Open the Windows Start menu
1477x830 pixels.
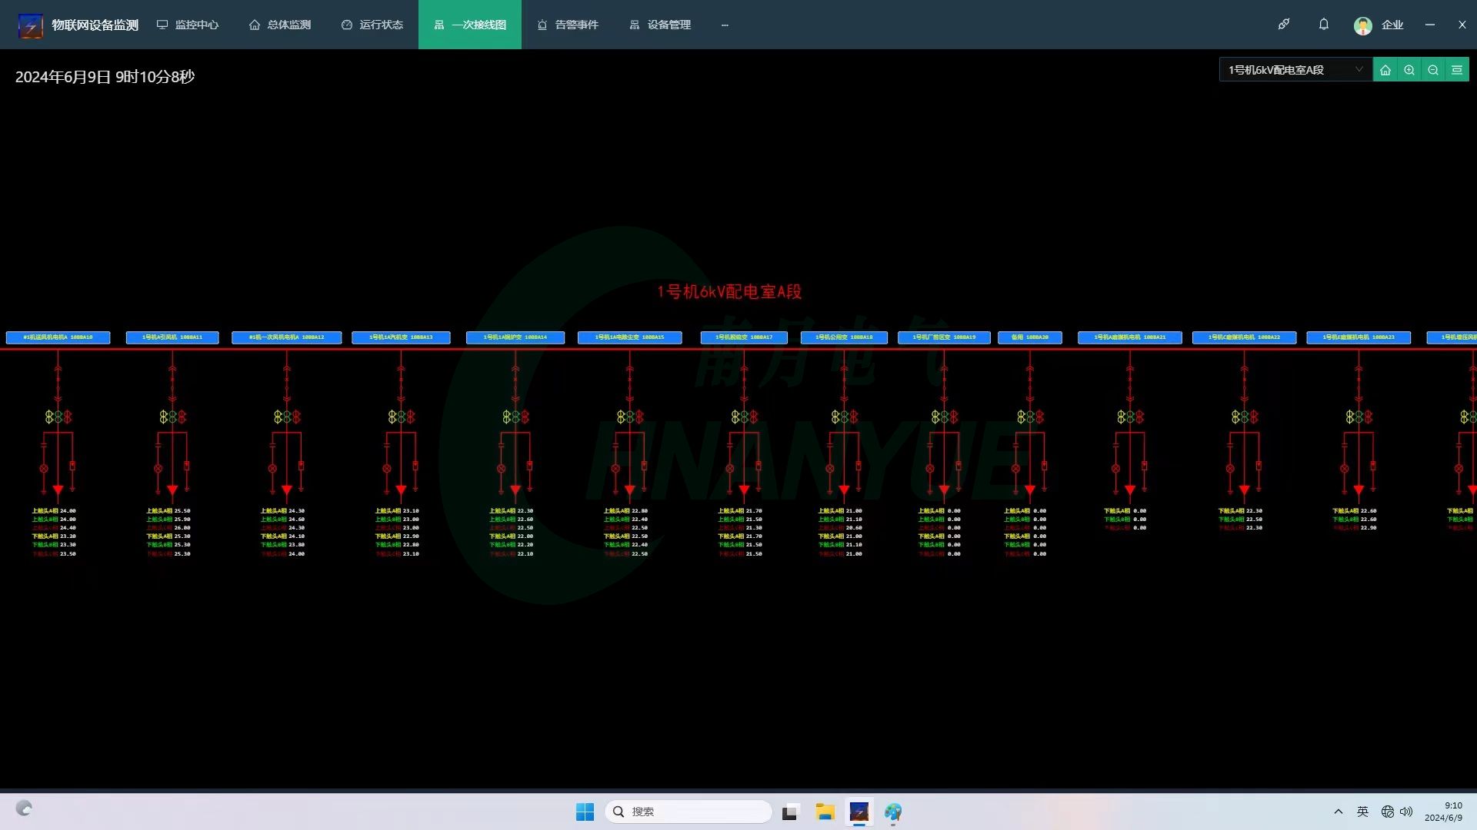(585, 812)
